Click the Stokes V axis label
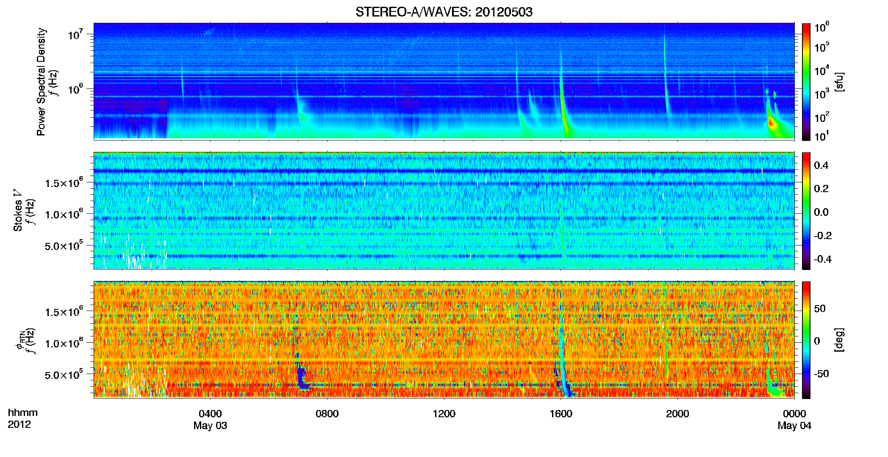Image resolution: width=888 pixels, height=457 pixels. [x=18, y=210]
